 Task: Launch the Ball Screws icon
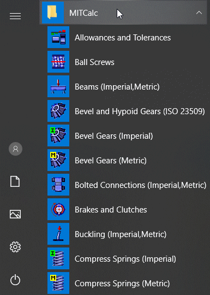[58, 62]
